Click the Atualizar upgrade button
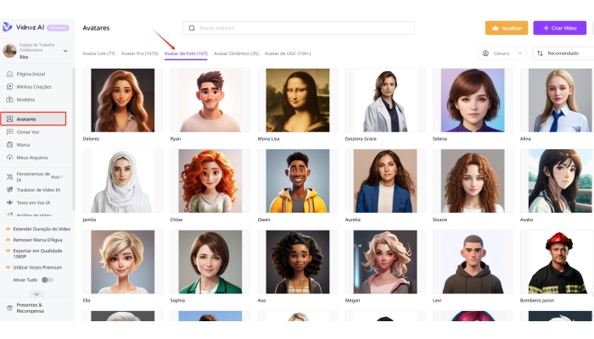This screenshot has height=339, width=594. (x=507, y=28)
